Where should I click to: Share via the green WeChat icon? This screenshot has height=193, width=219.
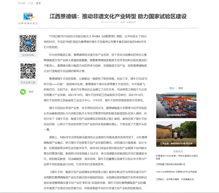coord(23,92)
